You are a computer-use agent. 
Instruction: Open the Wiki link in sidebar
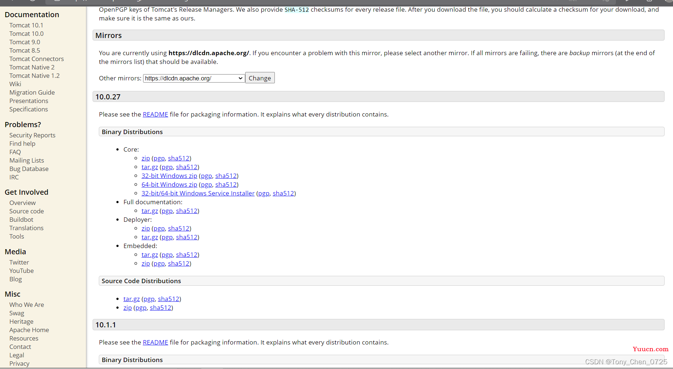15,84
